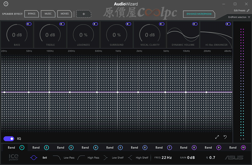The image size is (252, 165).
Task: Apply the Movies speaker effect preset
Action: pyautogui.click(x=65, y=14)
